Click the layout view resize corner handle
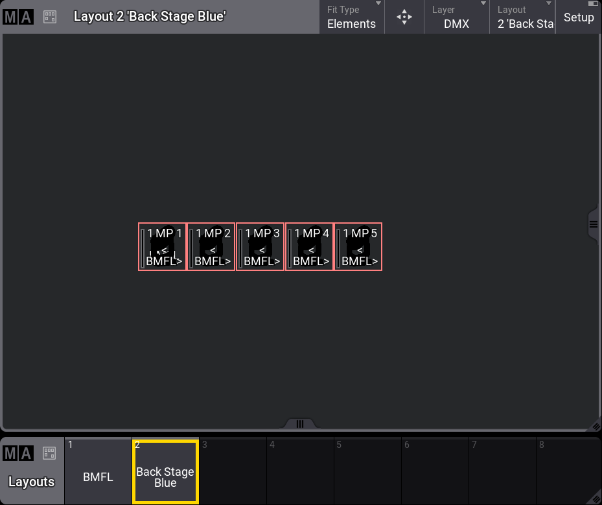This screenshot has width=602, height=505. [596, 425]
